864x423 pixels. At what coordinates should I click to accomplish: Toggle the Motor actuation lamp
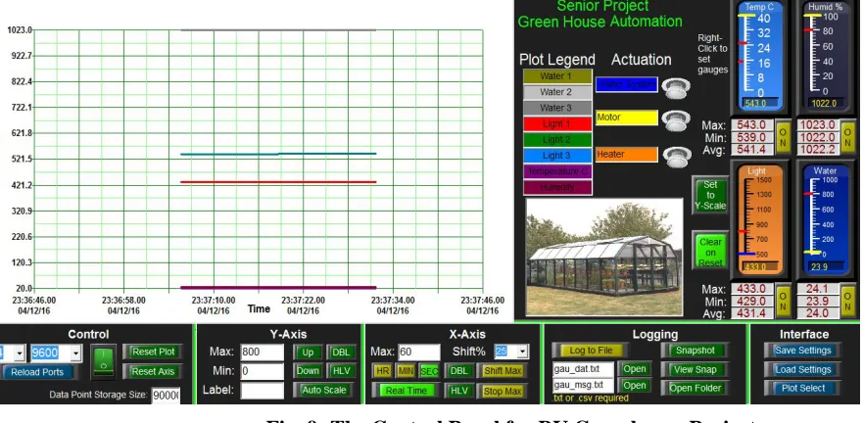tap(676, 121)
